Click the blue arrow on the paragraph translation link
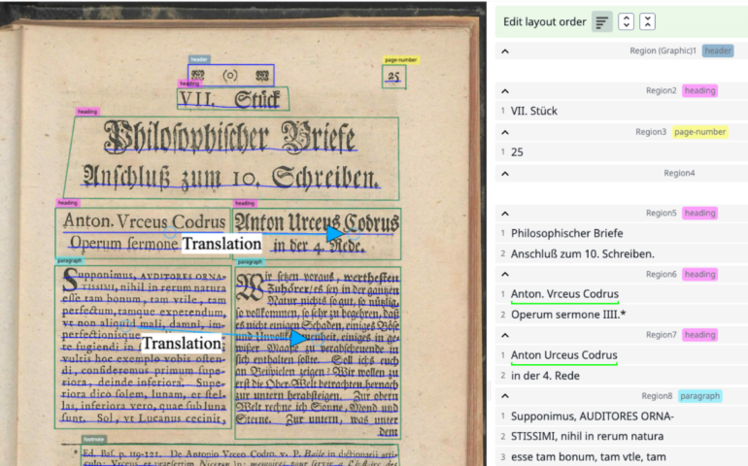The image size is (748, 466). 298,337
